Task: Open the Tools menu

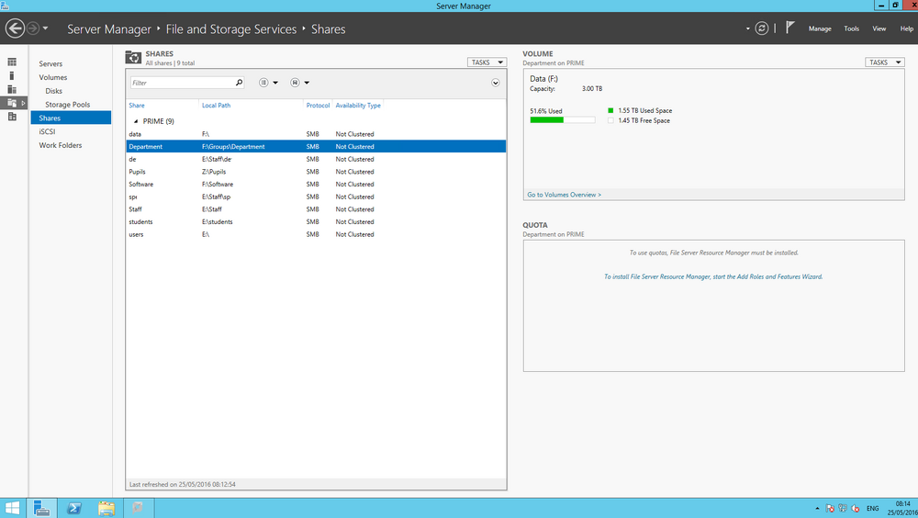Action: pyautogui.click(x=851, y=28)
